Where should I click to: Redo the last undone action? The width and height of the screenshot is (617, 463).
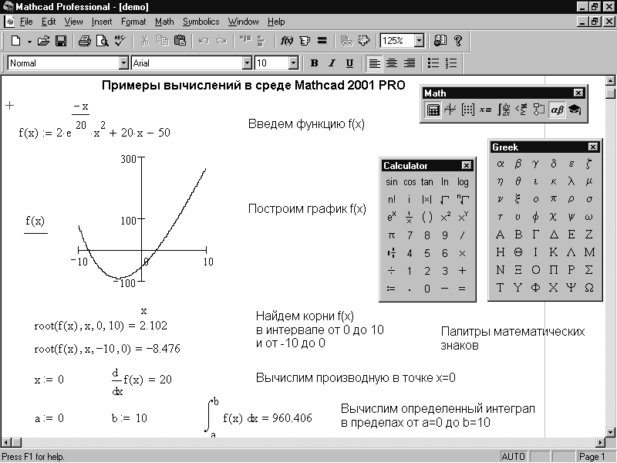(221, 41)
